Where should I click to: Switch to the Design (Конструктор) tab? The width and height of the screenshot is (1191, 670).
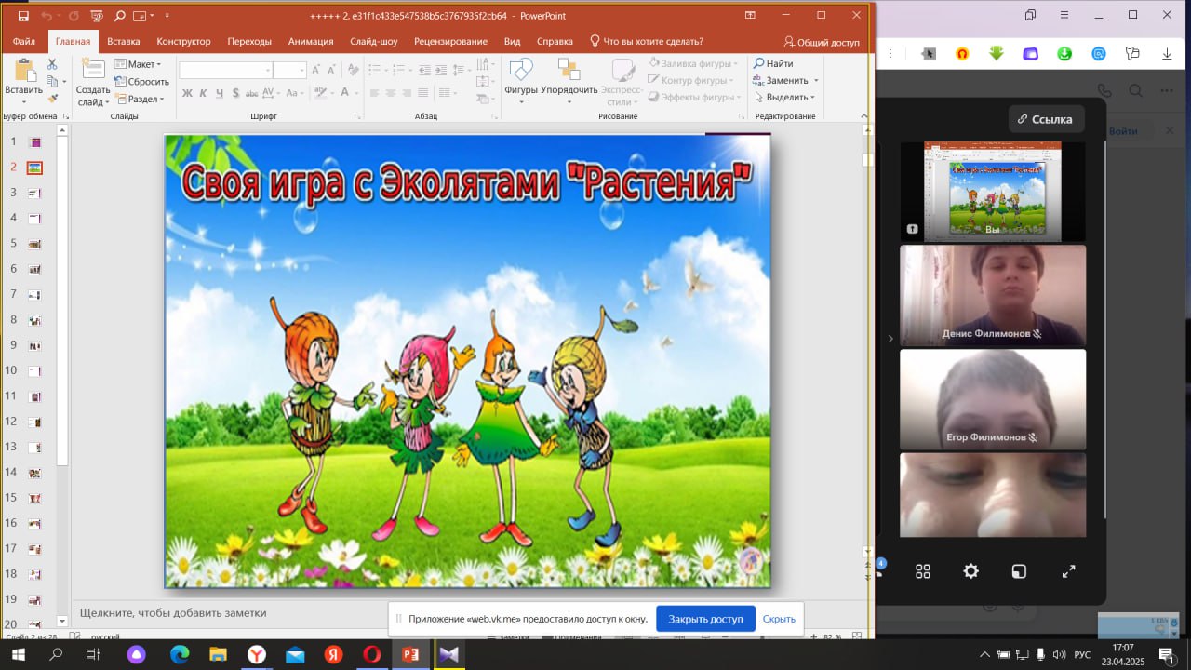(183, 41)
